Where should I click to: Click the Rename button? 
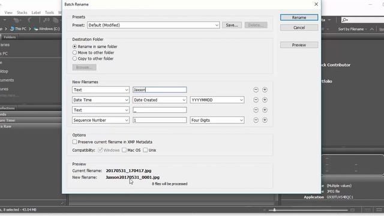point(299,17)
